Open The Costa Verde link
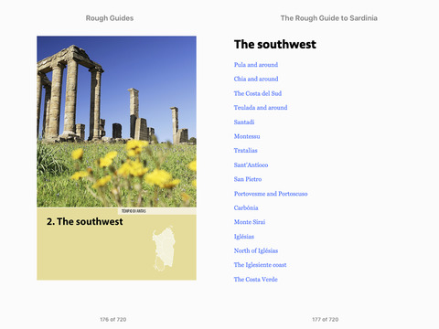 (x=255, y=280)
